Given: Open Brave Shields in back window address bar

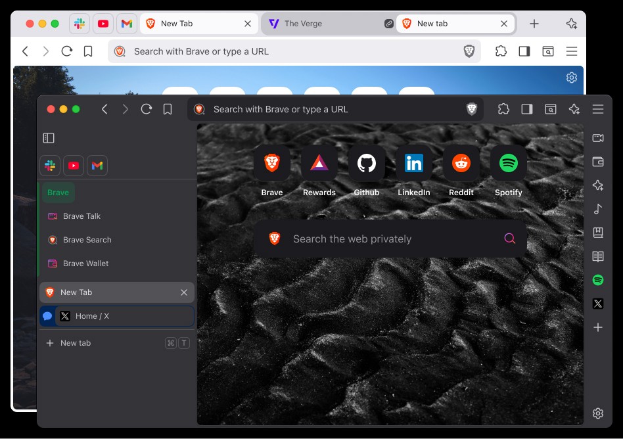Looking at the screenshot, I should click(469, 51).
